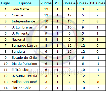The width and height of the screenshot is (106, 91).
Task: Click U. Santa Teresa team name
Action: coord(24,76)
